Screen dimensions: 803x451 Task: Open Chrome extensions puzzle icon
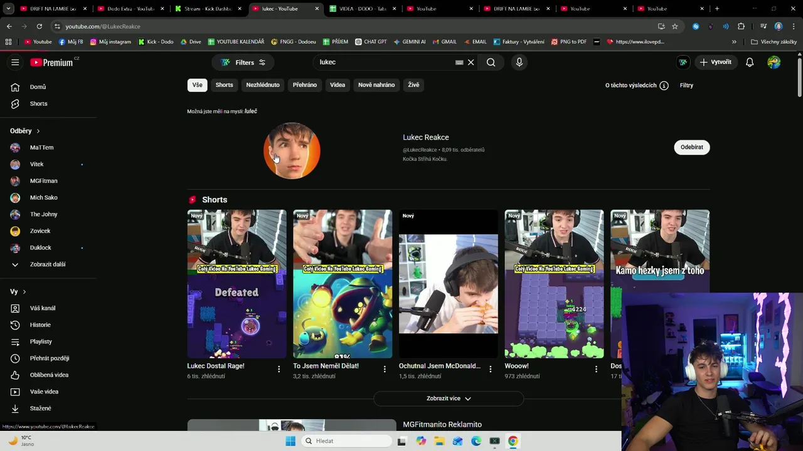(741, 26)
